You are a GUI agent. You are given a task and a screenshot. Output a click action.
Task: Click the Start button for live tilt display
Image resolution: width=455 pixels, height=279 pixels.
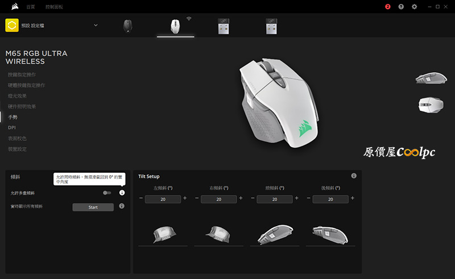click(93, 207)
